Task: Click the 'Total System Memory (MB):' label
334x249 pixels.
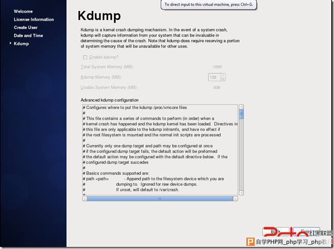Action: (x=107, y=67)
